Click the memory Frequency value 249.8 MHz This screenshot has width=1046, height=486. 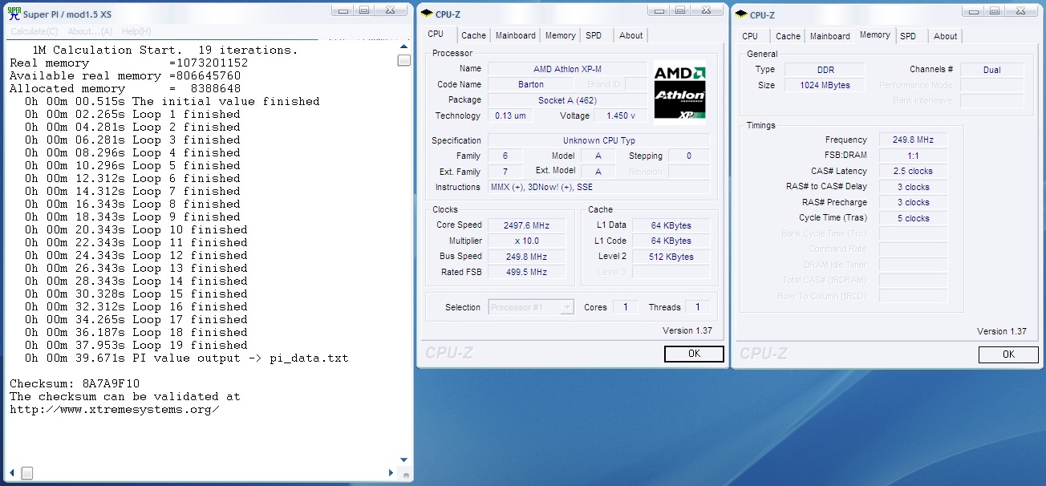913,140
